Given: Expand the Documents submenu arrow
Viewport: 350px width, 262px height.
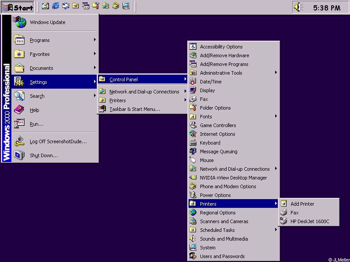Looking at the screenshot, I should [x=95, y=68].
